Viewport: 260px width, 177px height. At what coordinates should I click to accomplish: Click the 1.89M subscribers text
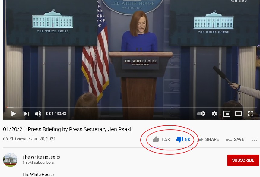click(38, 163)
